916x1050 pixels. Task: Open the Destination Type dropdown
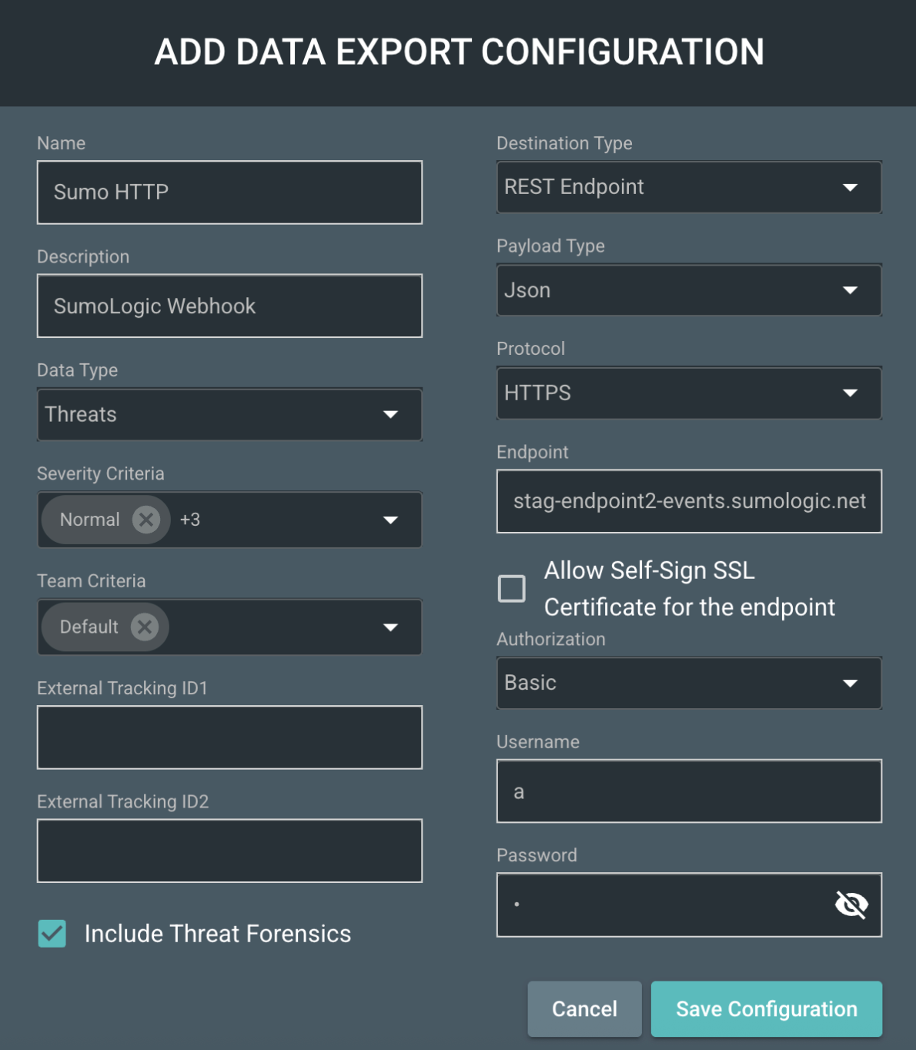(x=688, y=187)
